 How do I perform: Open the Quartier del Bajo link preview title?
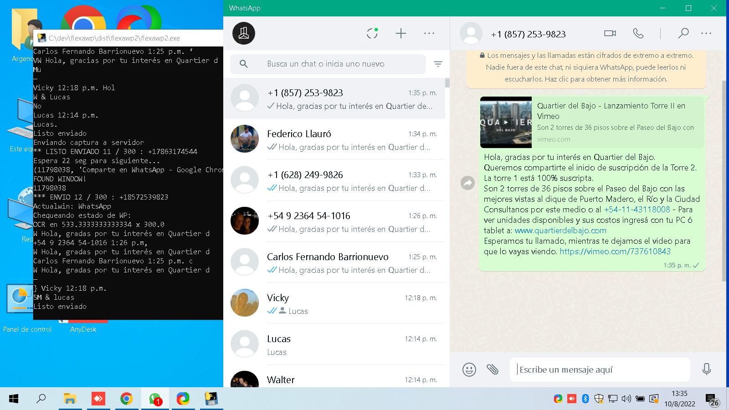coord(611,111)
